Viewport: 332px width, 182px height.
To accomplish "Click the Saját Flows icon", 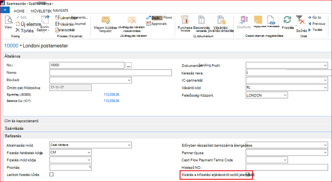I will [x=148, y=18].
